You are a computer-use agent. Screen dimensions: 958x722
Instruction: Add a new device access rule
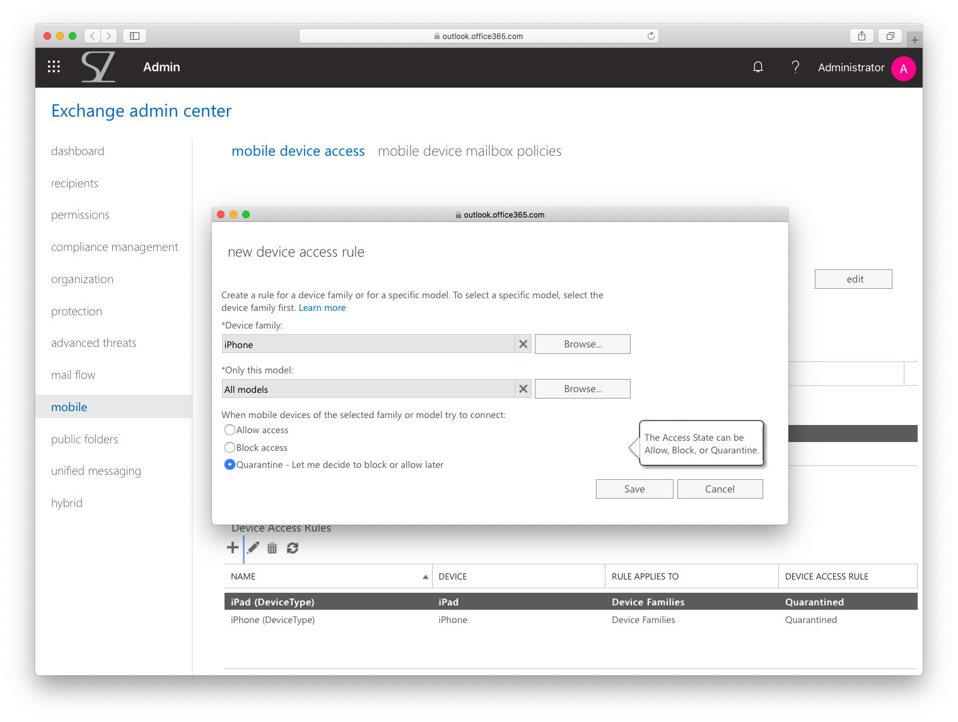coord(233,547)
